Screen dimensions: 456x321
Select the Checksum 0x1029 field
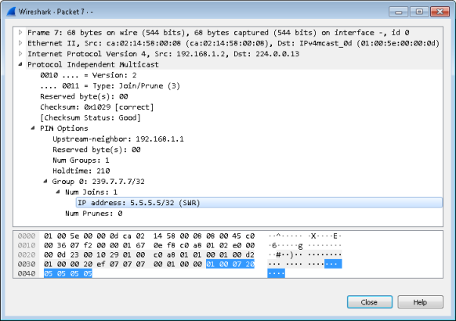pos(97,107)
